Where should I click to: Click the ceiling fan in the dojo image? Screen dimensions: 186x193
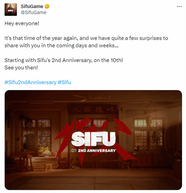coord(91,97)
